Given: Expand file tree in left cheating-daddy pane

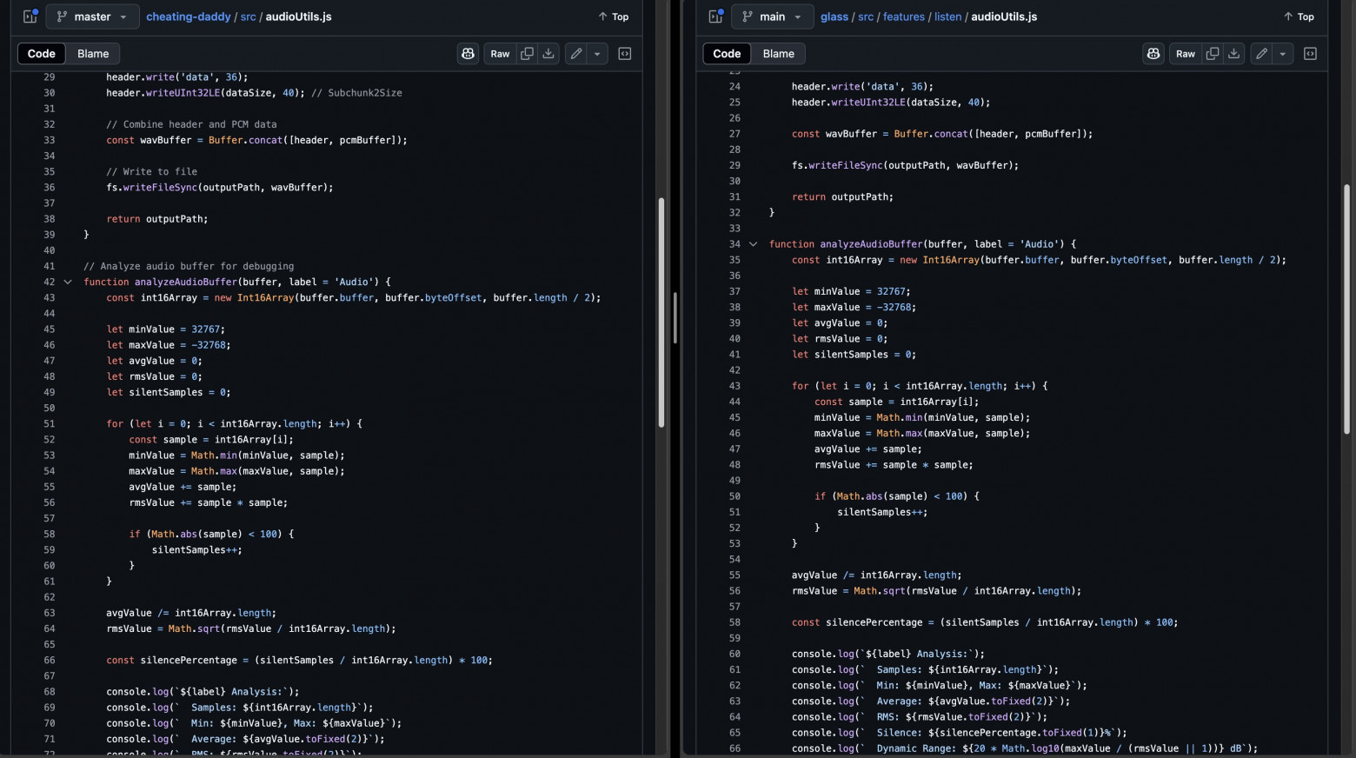Looking at the screenshot, I should click(30, 17).
